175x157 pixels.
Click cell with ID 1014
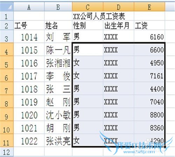[29, 36]
